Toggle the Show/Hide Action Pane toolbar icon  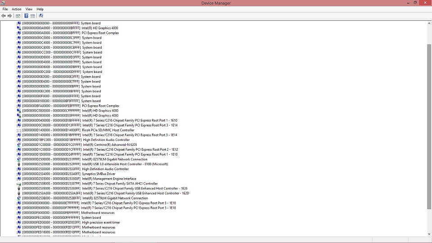click(x=33, y=16)
